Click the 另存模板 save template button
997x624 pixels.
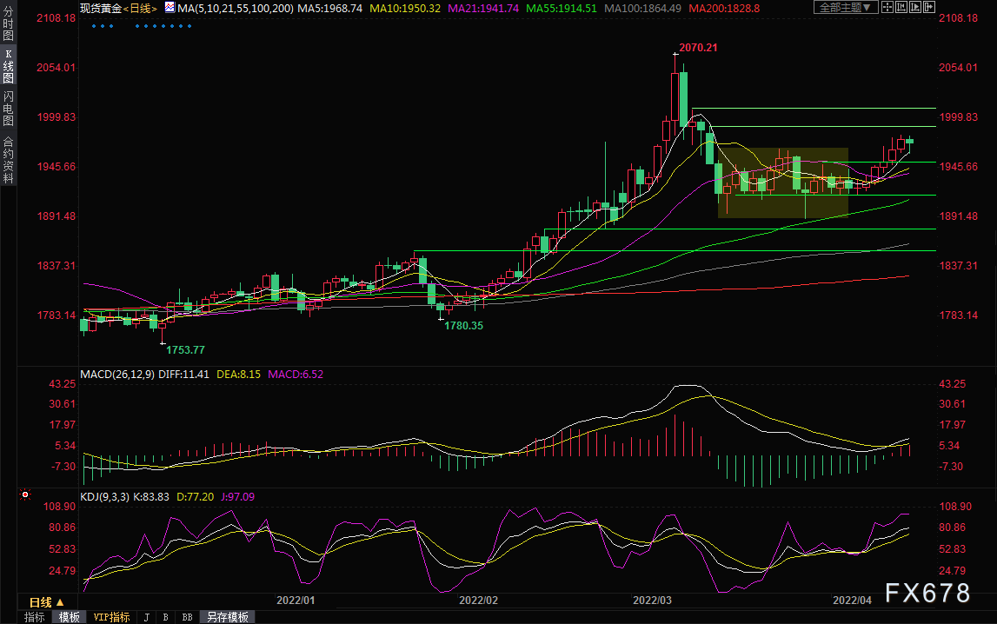point(228,617)
